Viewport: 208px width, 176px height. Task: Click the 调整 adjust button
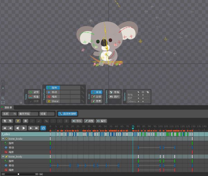pos(89,121)
